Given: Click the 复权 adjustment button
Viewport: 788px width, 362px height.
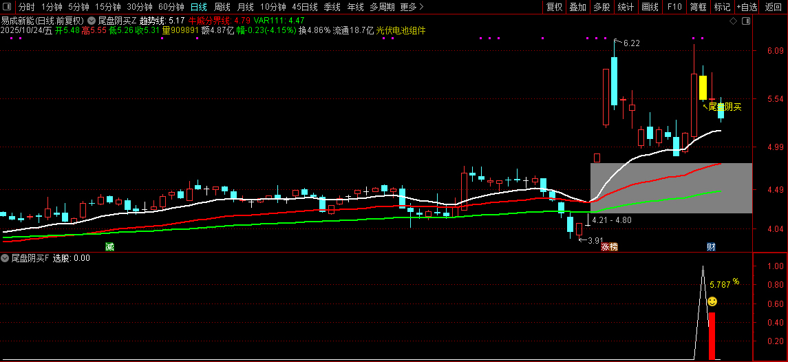Looking at the screenshot, I should [x=554, y=7].
